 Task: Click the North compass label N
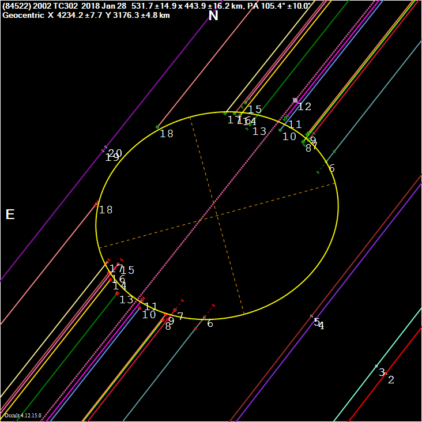point(213,16)
